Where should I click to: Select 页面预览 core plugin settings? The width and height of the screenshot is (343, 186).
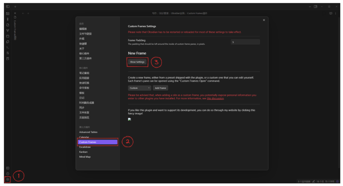[84, 117]
